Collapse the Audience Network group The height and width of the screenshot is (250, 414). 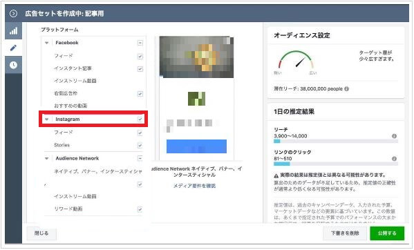pyautogui.click(x=47, y=158)
